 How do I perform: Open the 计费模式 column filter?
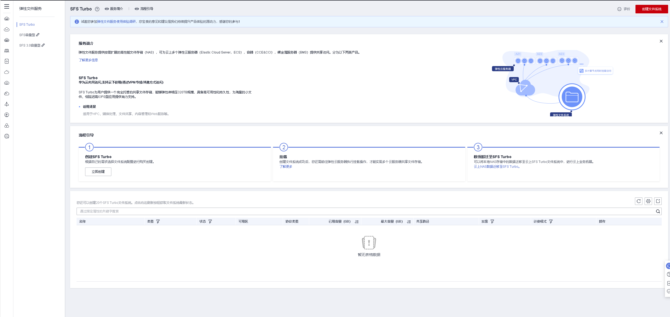pyautogui.click(x=551, y=221)
